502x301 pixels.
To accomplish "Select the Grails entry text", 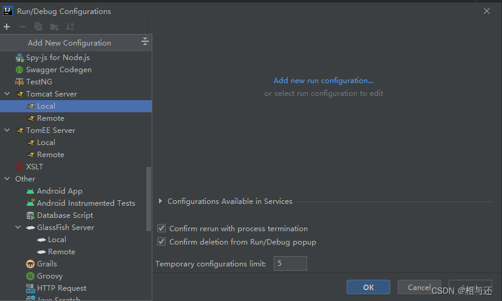I will [x=47, y=264].
